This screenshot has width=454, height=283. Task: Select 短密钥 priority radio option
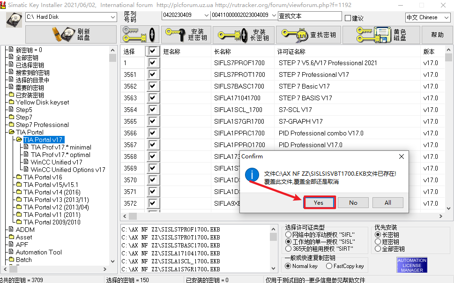pyautogui.click(x=378, y=242)
